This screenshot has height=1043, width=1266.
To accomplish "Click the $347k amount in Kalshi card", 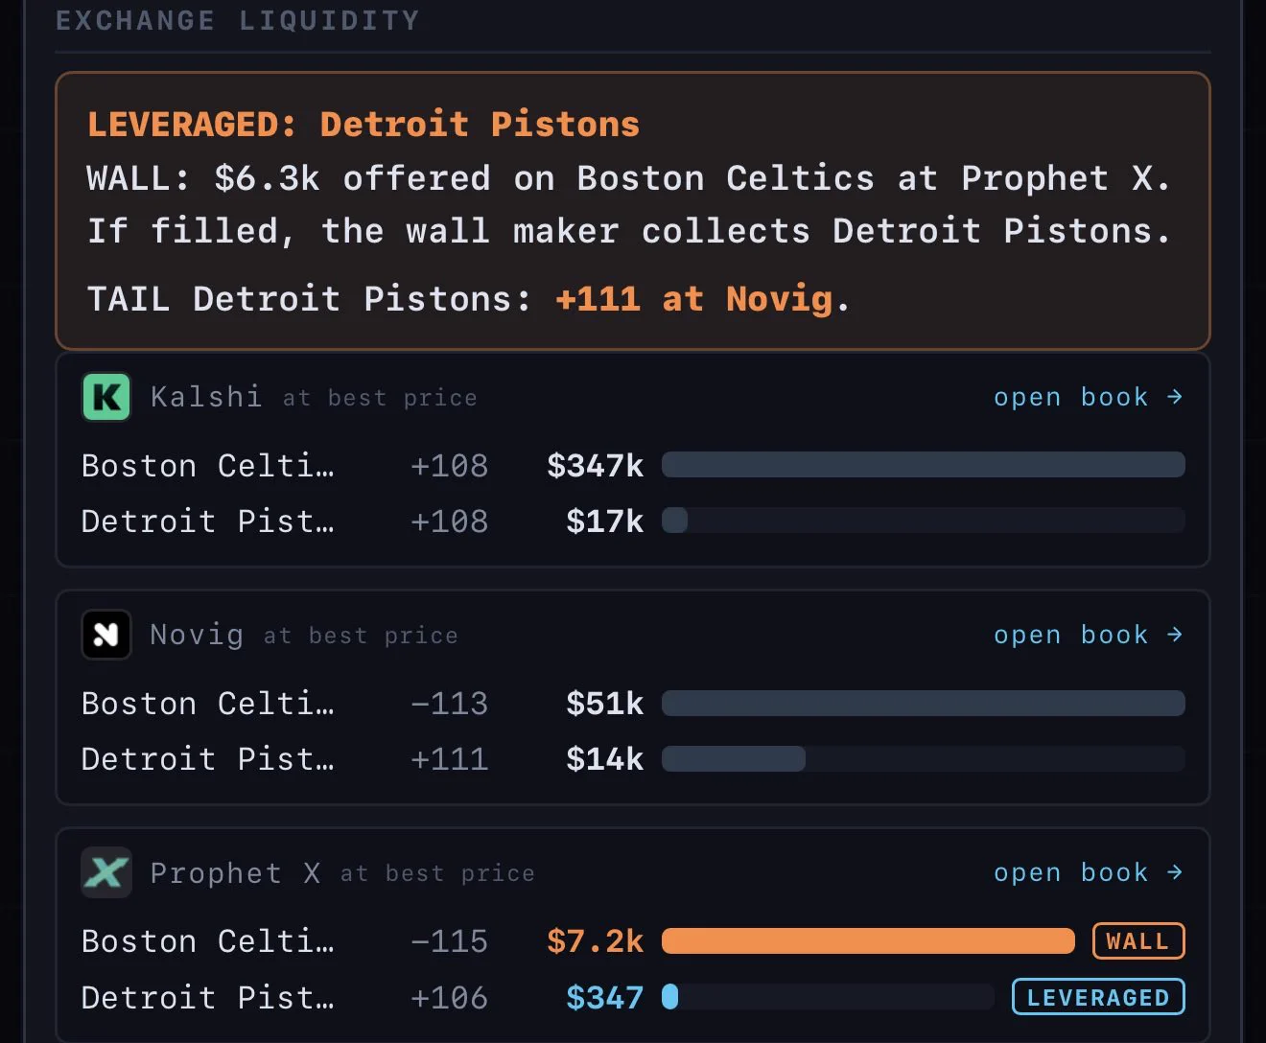I will [596, 466].
